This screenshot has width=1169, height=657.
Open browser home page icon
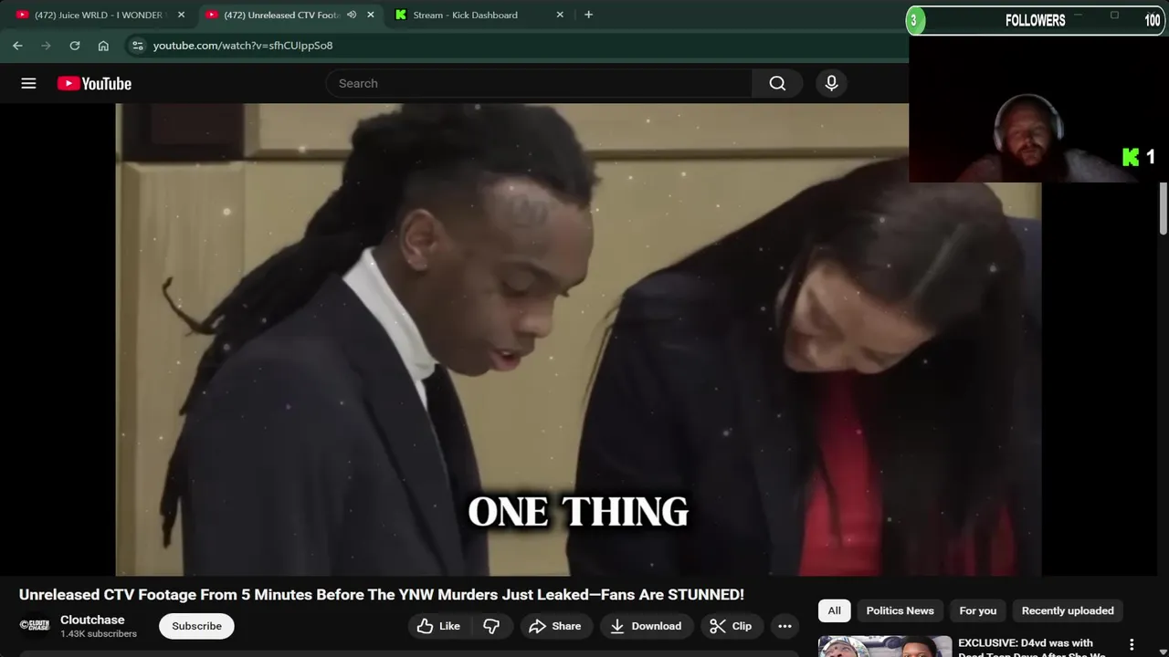pos(103,46)
